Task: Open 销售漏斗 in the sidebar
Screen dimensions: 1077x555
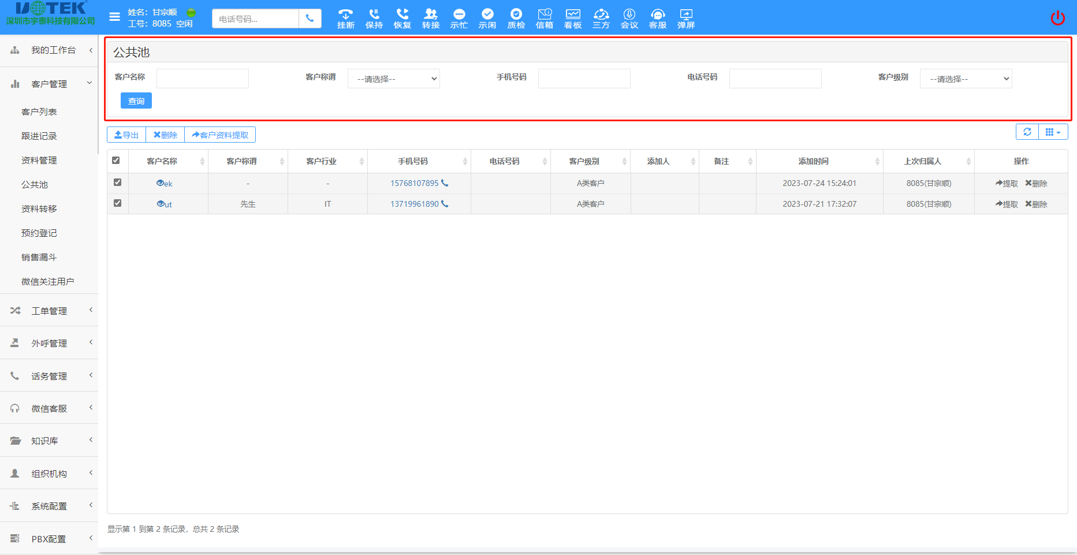Action: click(x=39, y=257)
